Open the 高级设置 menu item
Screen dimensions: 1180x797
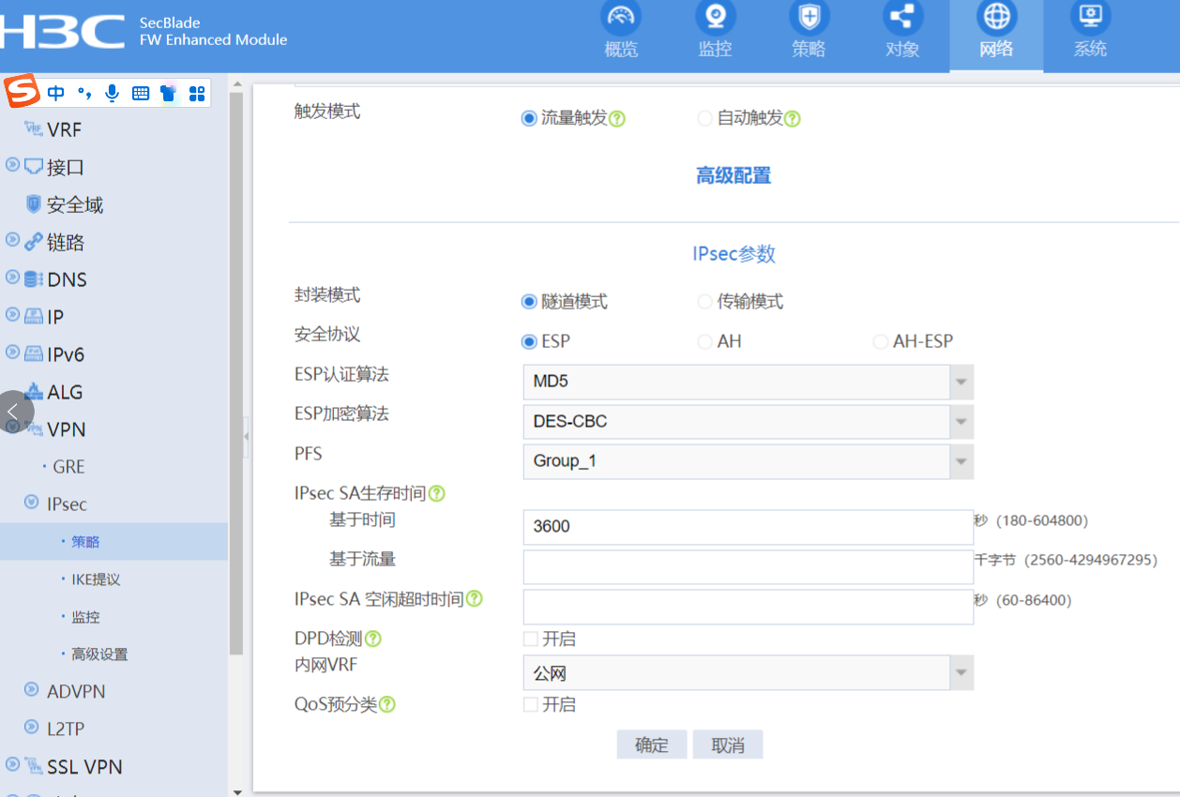pyautogui.click(x=99, y=654)
